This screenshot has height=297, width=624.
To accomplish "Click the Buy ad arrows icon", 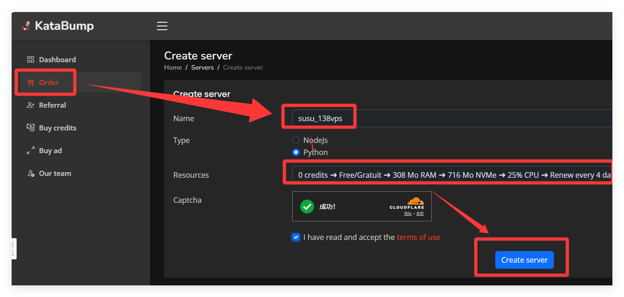I will pos(31,150).
